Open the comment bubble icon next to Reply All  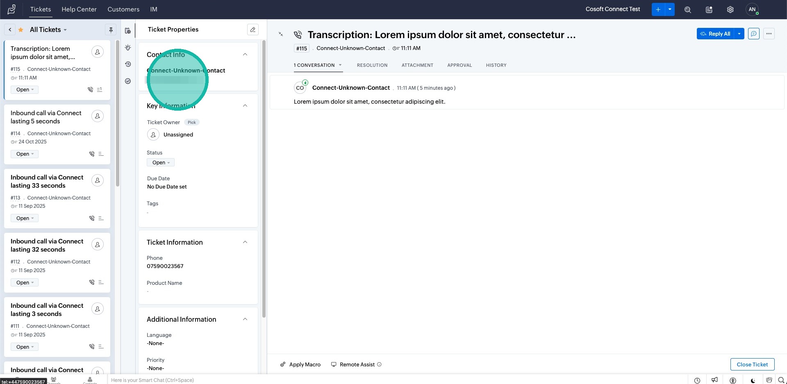click(x=754, y=34)
